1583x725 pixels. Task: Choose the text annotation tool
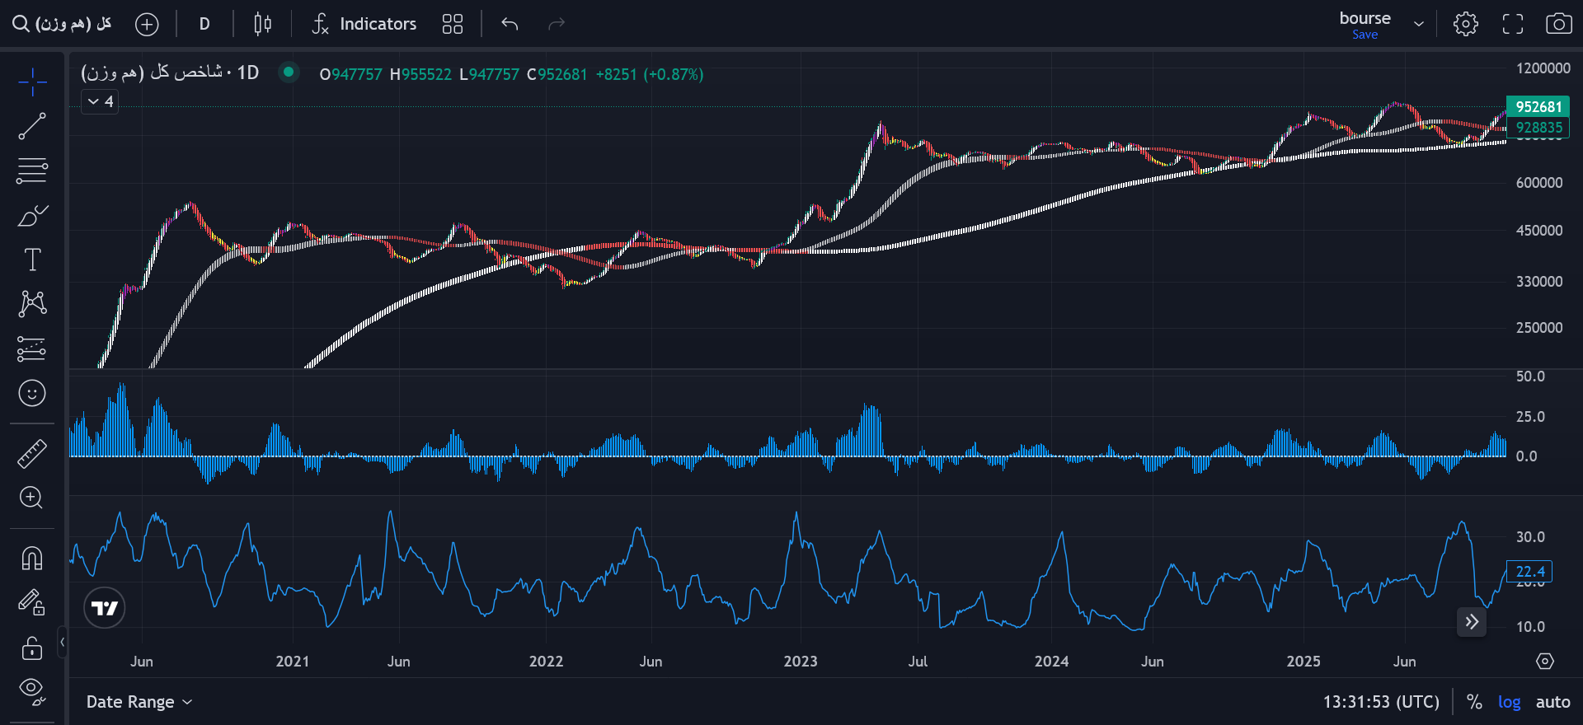32,260
